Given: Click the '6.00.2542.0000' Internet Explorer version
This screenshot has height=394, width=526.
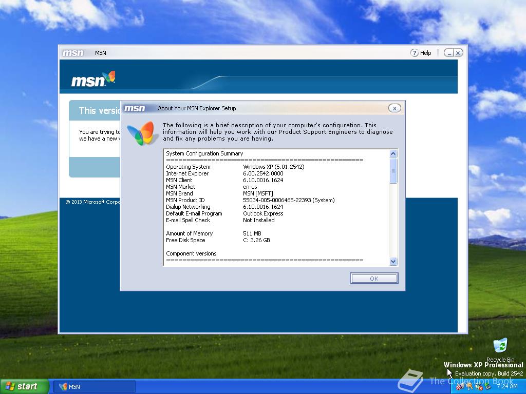Looking at the screenshot, I should click(x=263, y=173).
